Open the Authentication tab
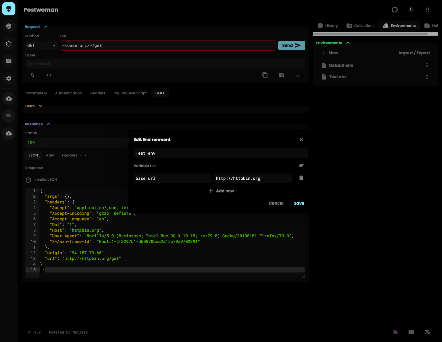 [69, 93]
